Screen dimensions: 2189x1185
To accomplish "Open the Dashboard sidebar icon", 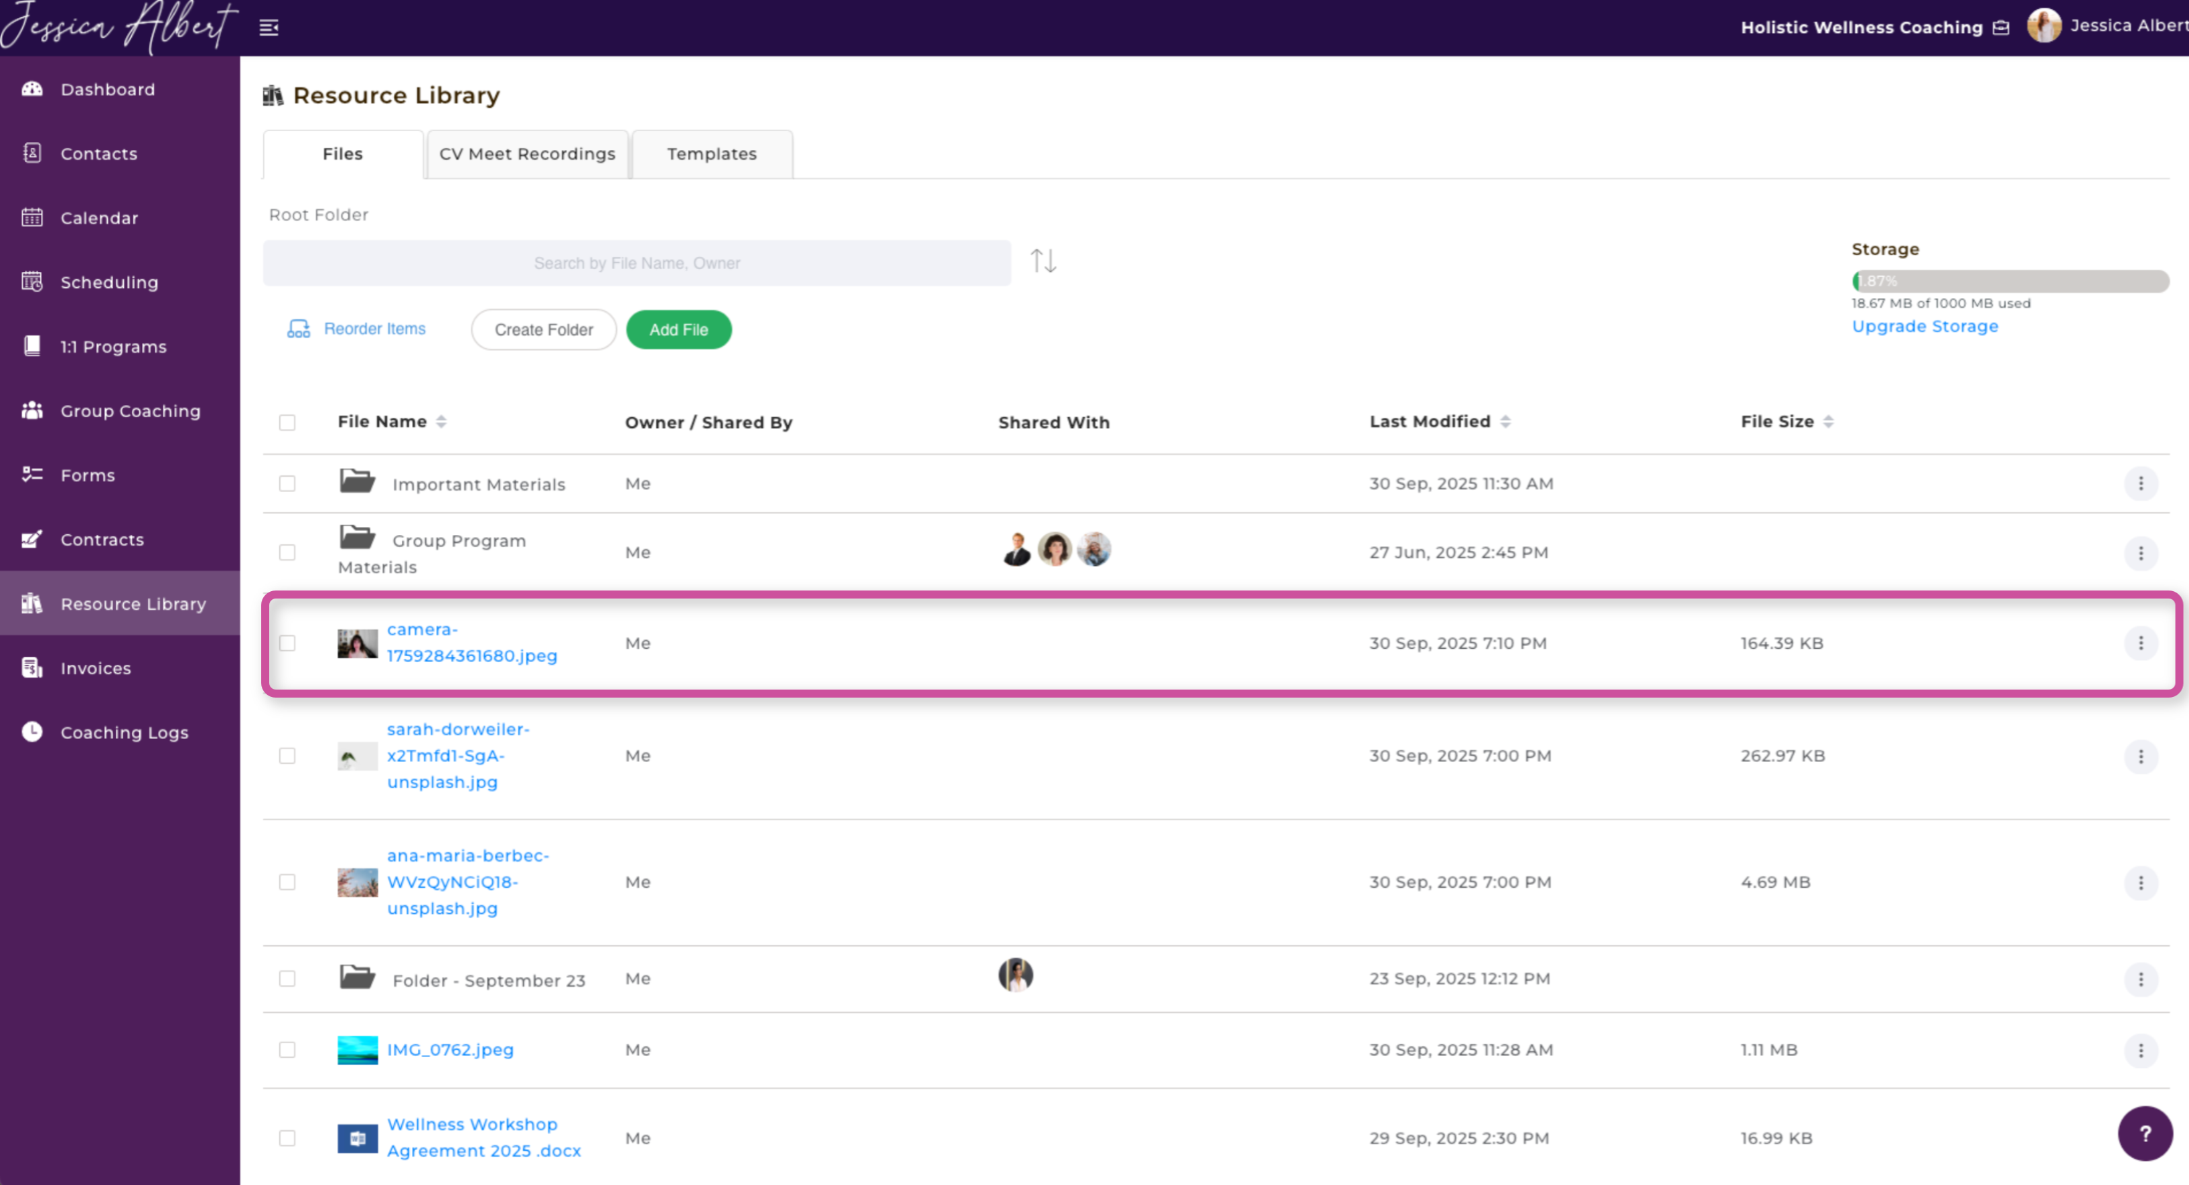I will click(x=32, y=89).
